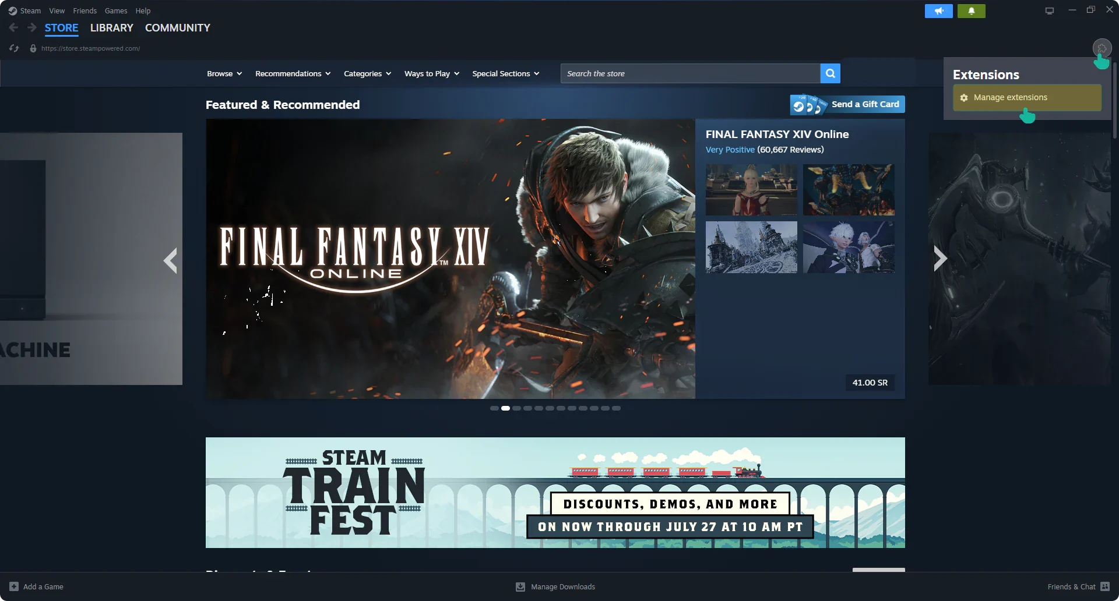Select Manage extensions

(x=1027, y=97)
